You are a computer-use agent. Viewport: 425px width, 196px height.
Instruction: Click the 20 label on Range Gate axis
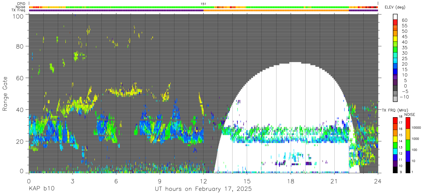point(20,141)
